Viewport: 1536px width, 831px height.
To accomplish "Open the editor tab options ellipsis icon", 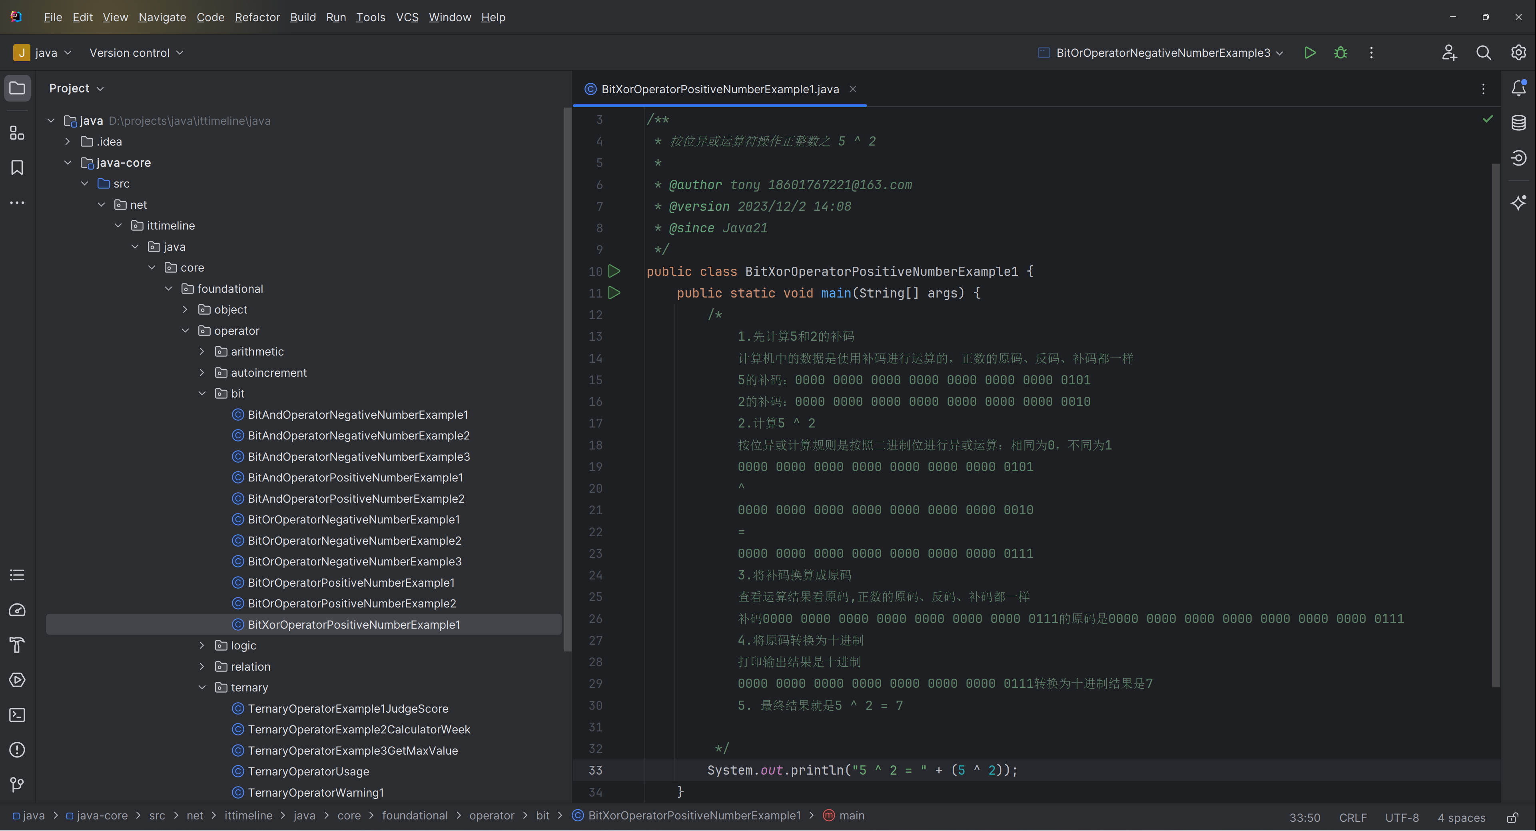I will 1484,89.
